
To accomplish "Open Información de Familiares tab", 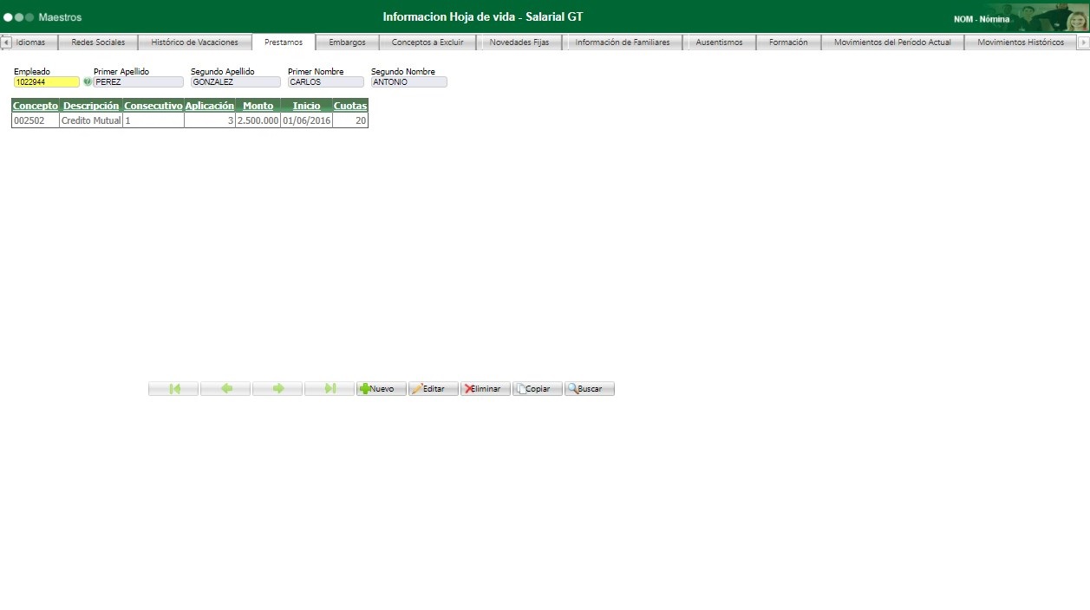I will click(623, 42).
